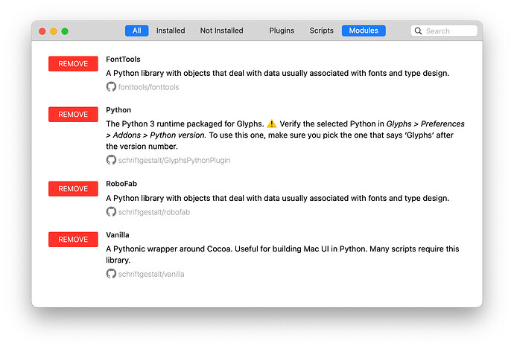The height and width of the screenshot is (349, 514).
Task: Open the Scripts tab
Action: point(321,31)
